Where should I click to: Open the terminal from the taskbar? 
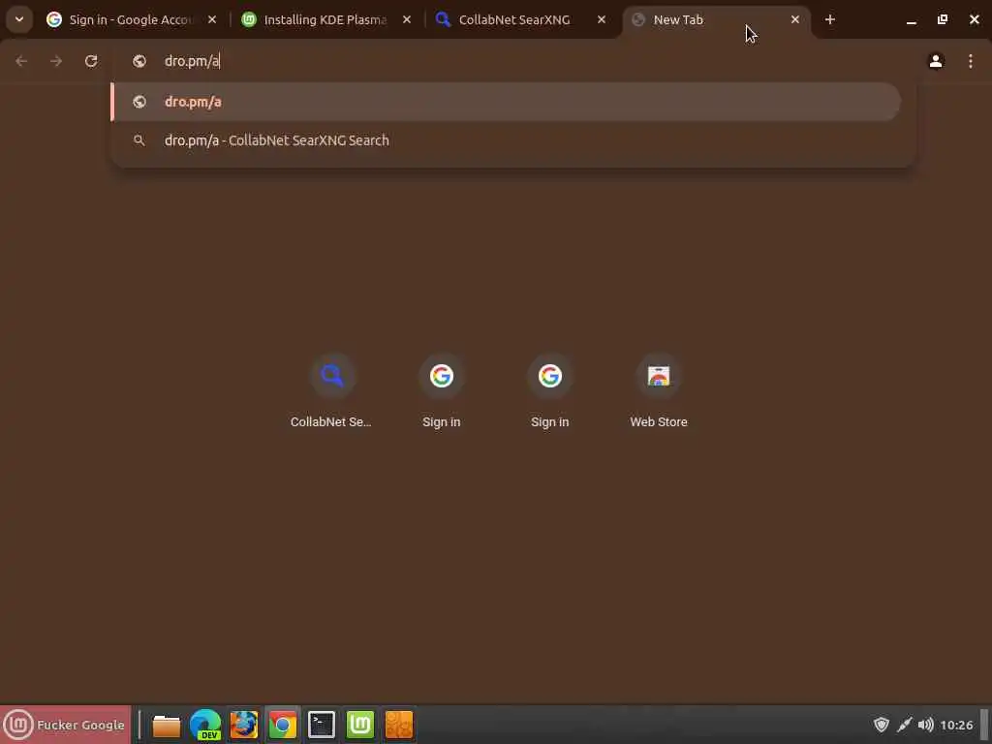322,725
